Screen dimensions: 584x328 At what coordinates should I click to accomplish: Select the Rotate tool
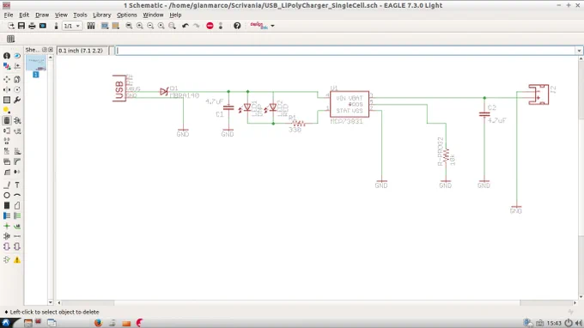point(17,89)
